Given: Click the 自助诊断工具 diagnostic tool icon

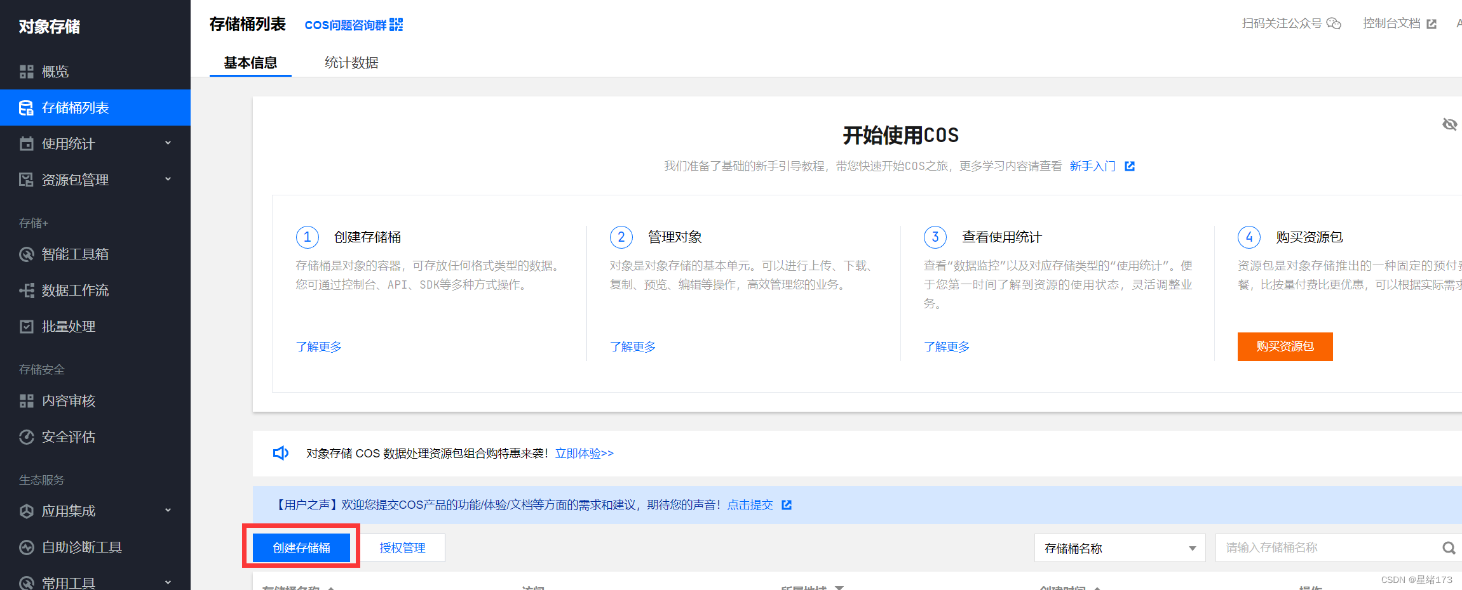Looking at the screenshot, I should coord(26,547).
